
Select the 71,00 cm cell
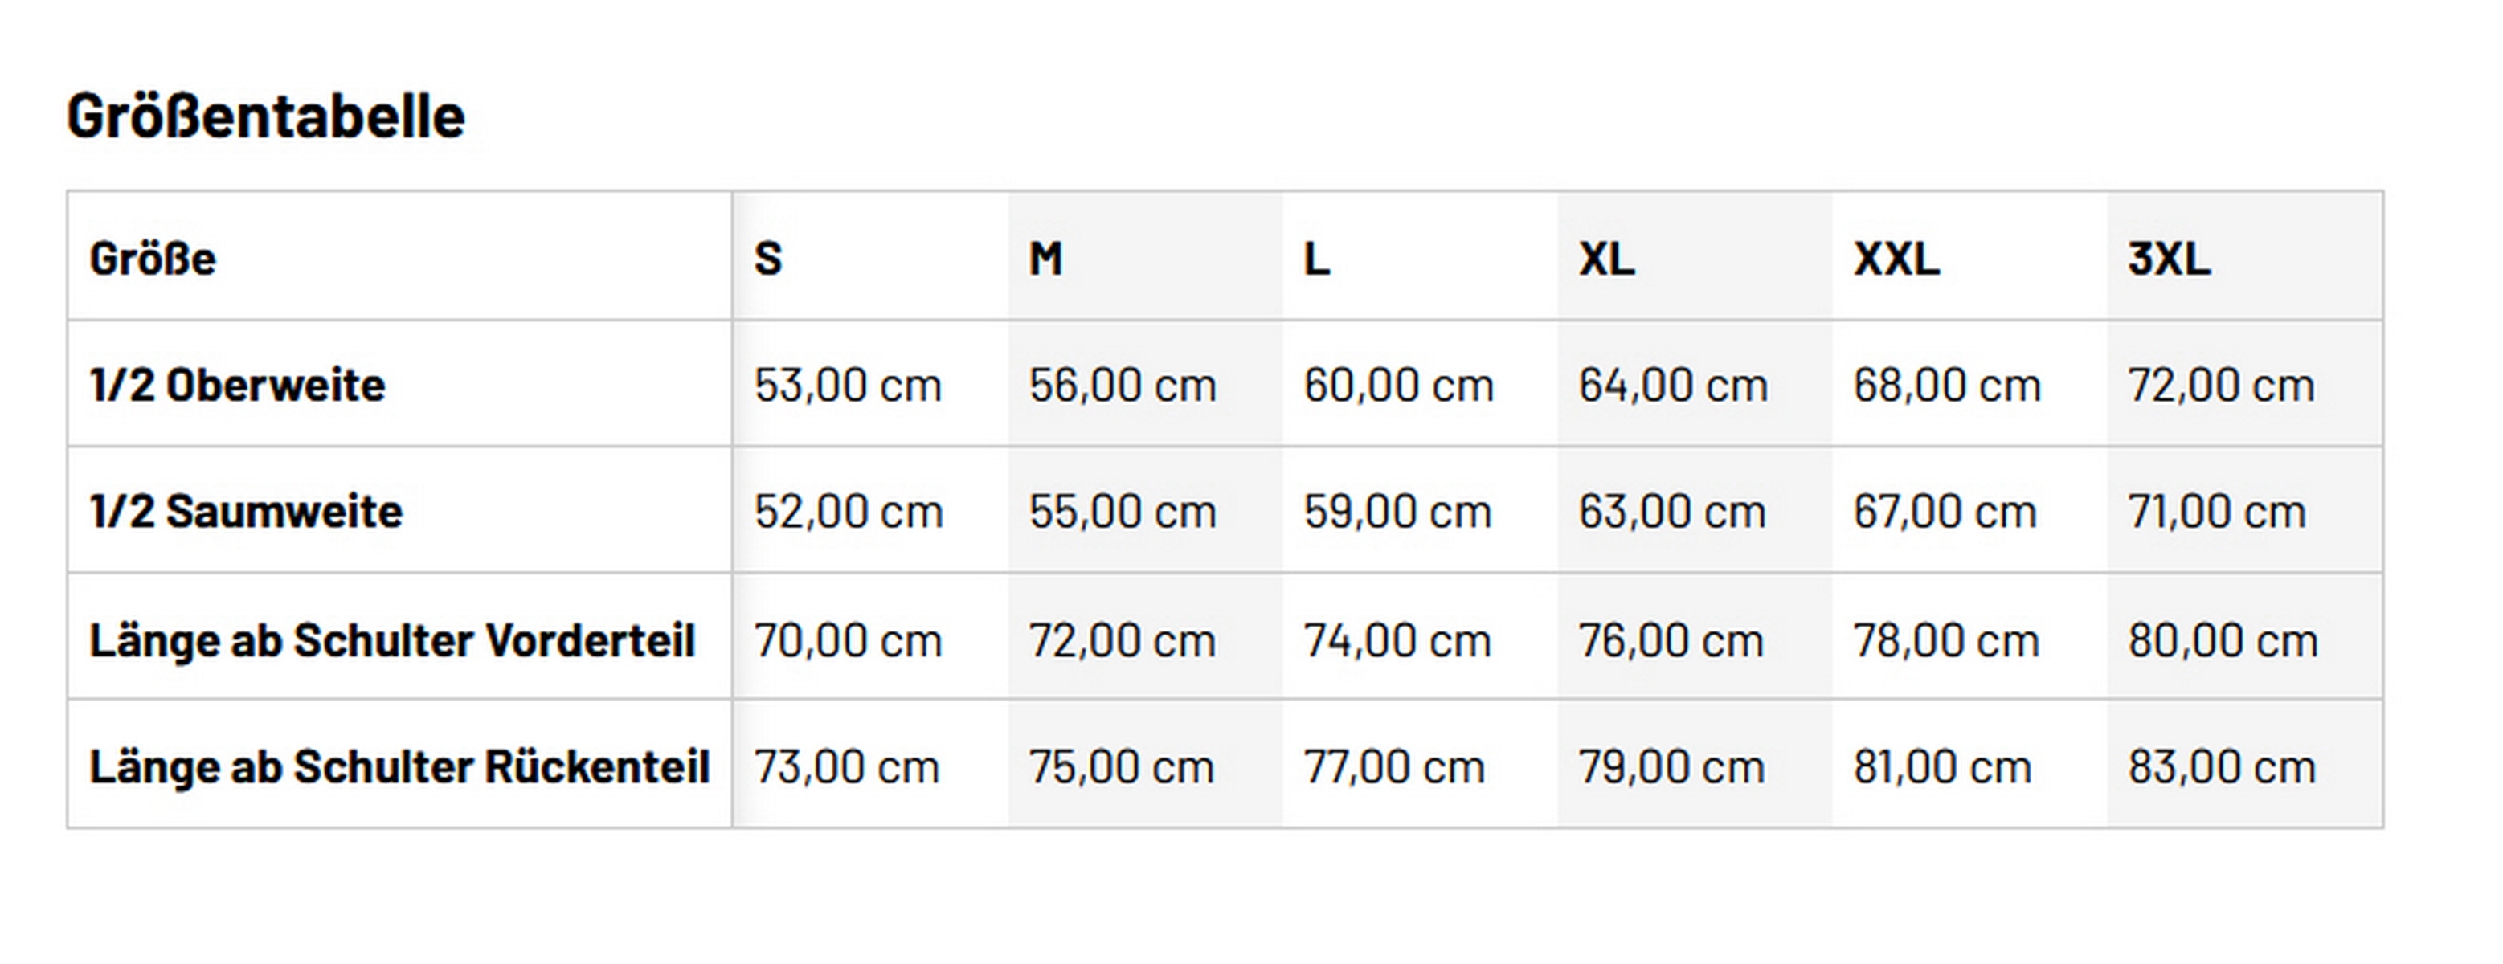pyautogui.click(x=2216, y=511)
